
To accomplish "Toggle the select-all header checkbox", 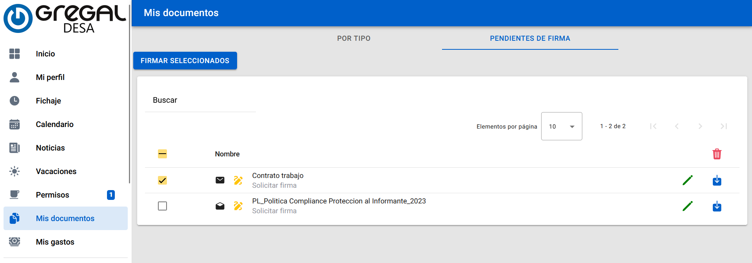I will (x=162, y=154).
